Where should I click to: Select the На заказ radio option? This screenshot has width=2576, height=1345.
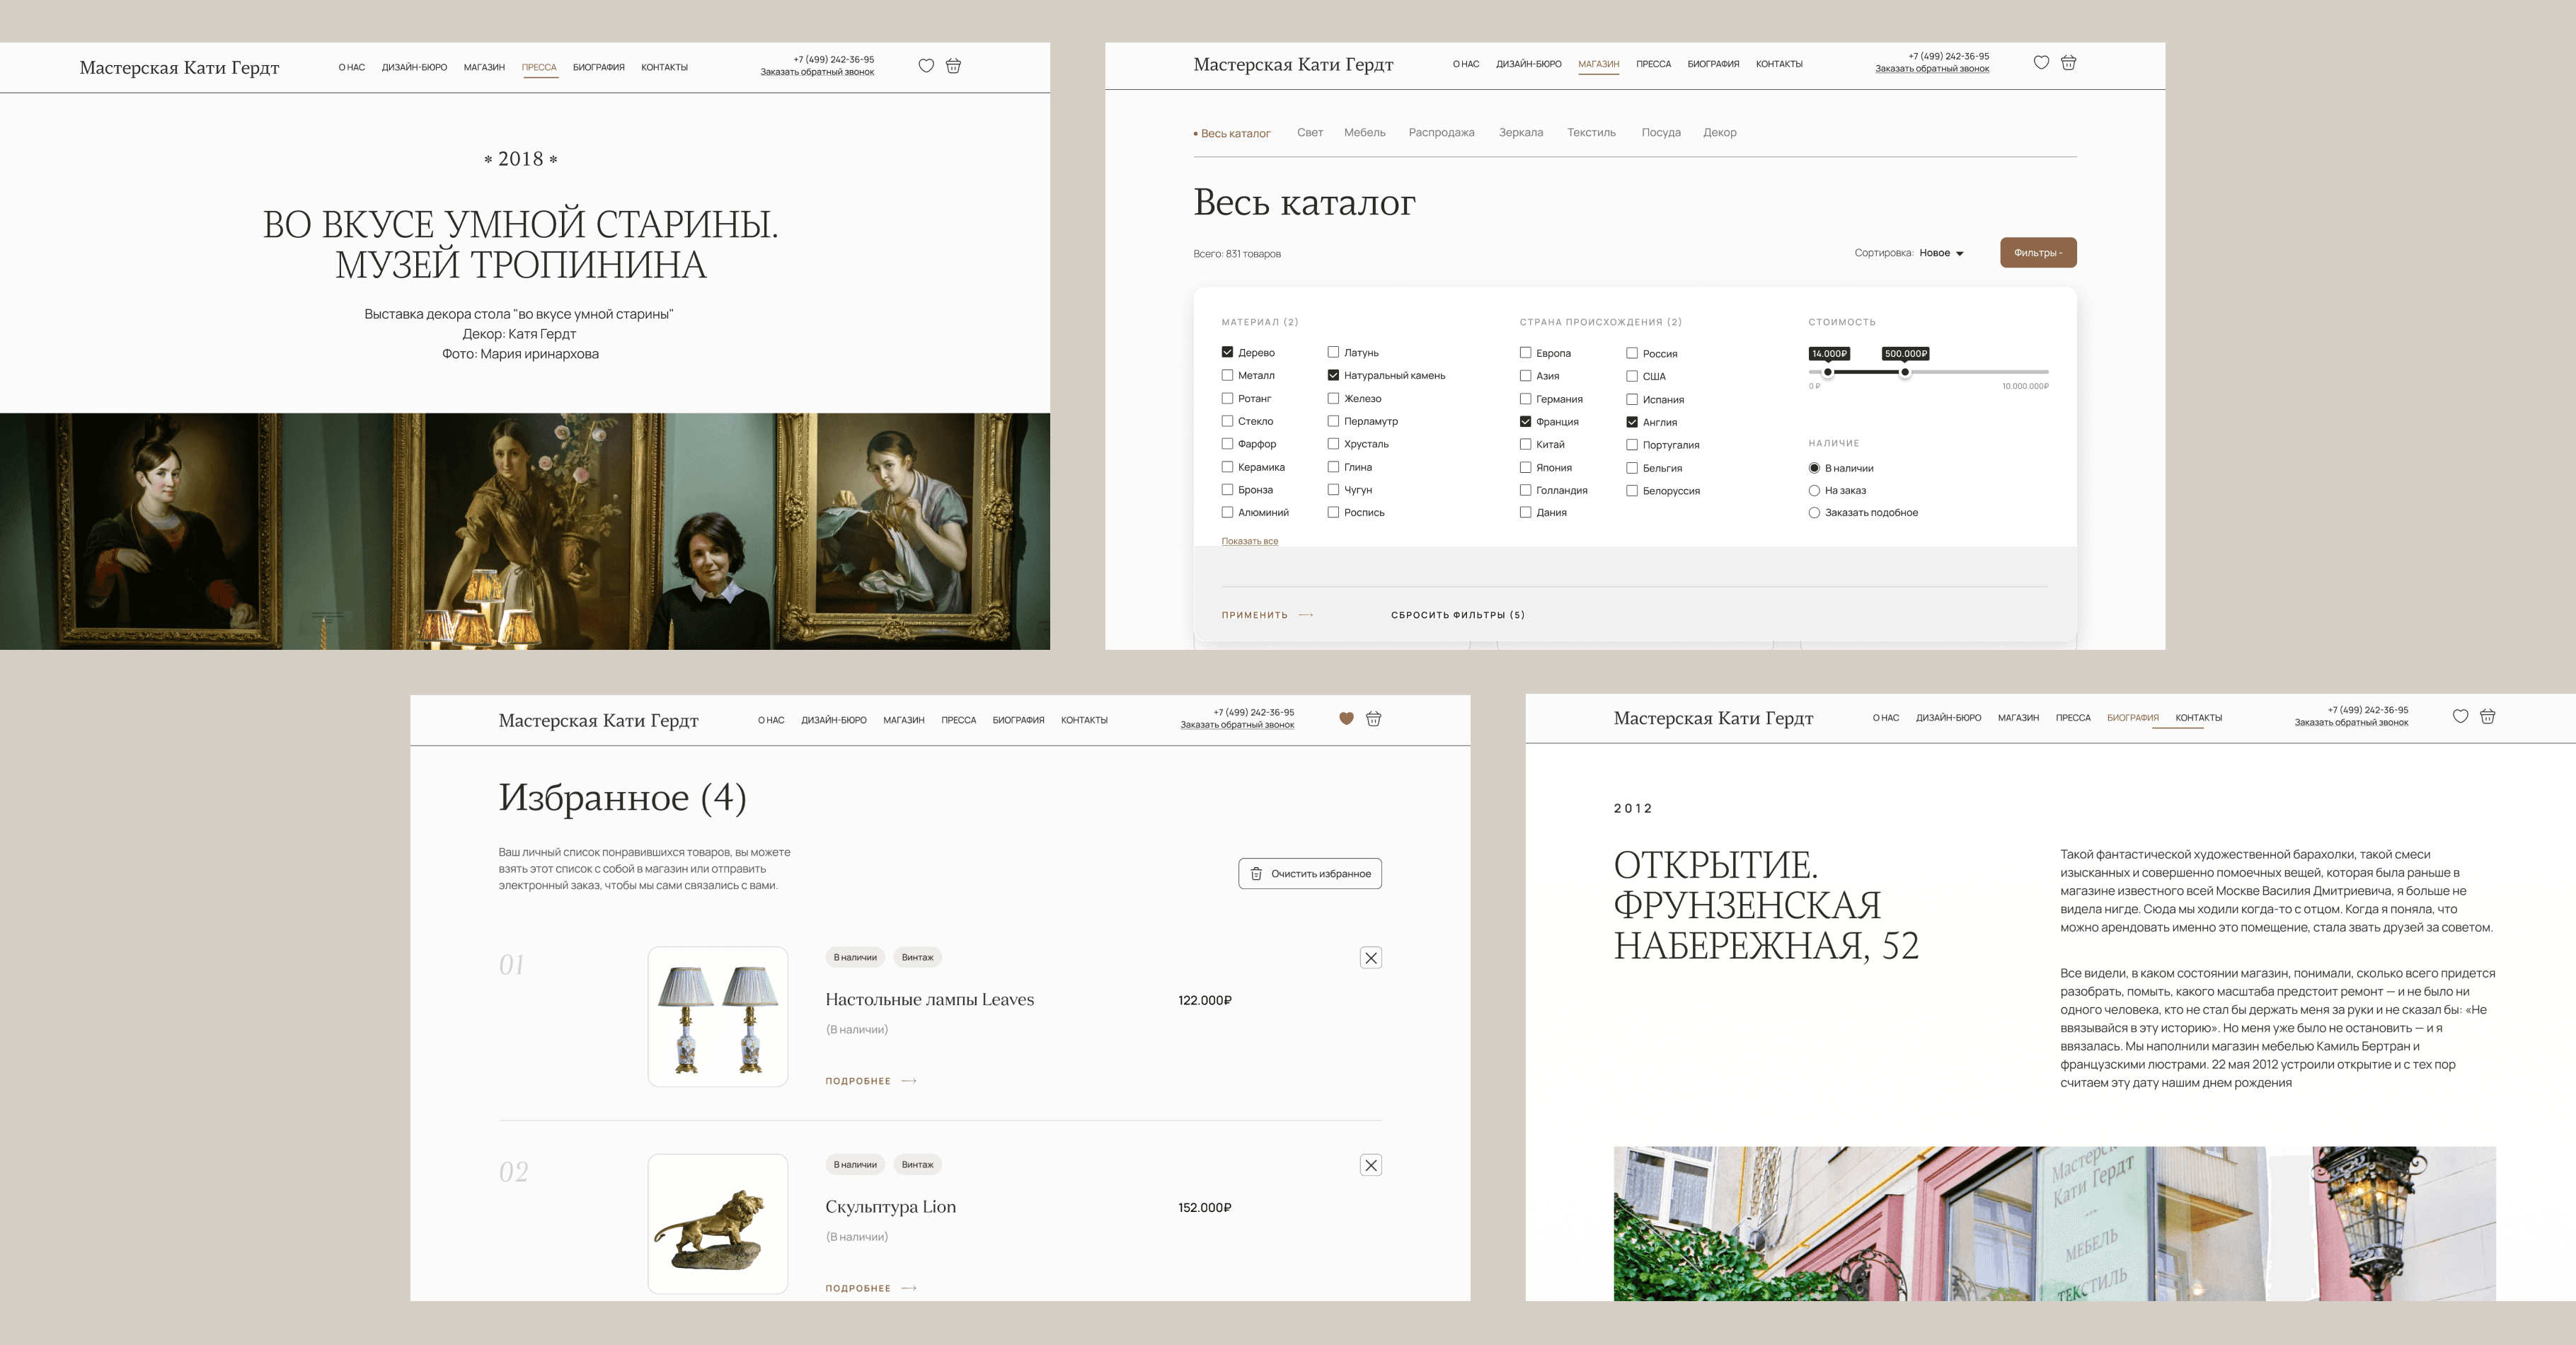coord(1814,490)
